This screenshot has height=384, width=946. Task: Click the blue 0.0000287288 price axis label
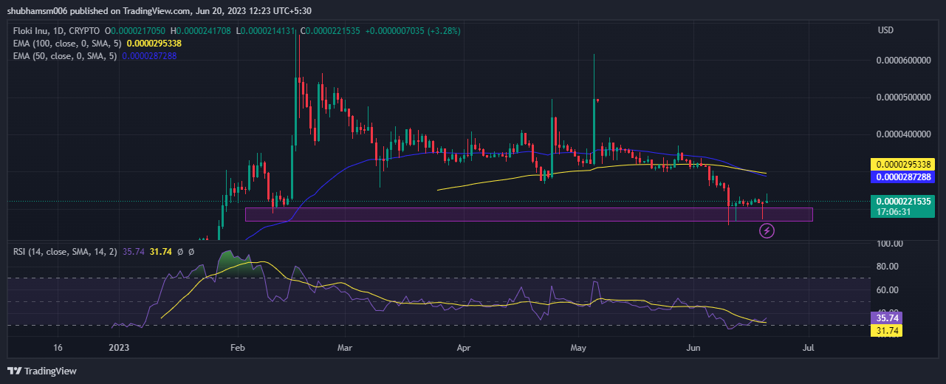tap(902, 177)
